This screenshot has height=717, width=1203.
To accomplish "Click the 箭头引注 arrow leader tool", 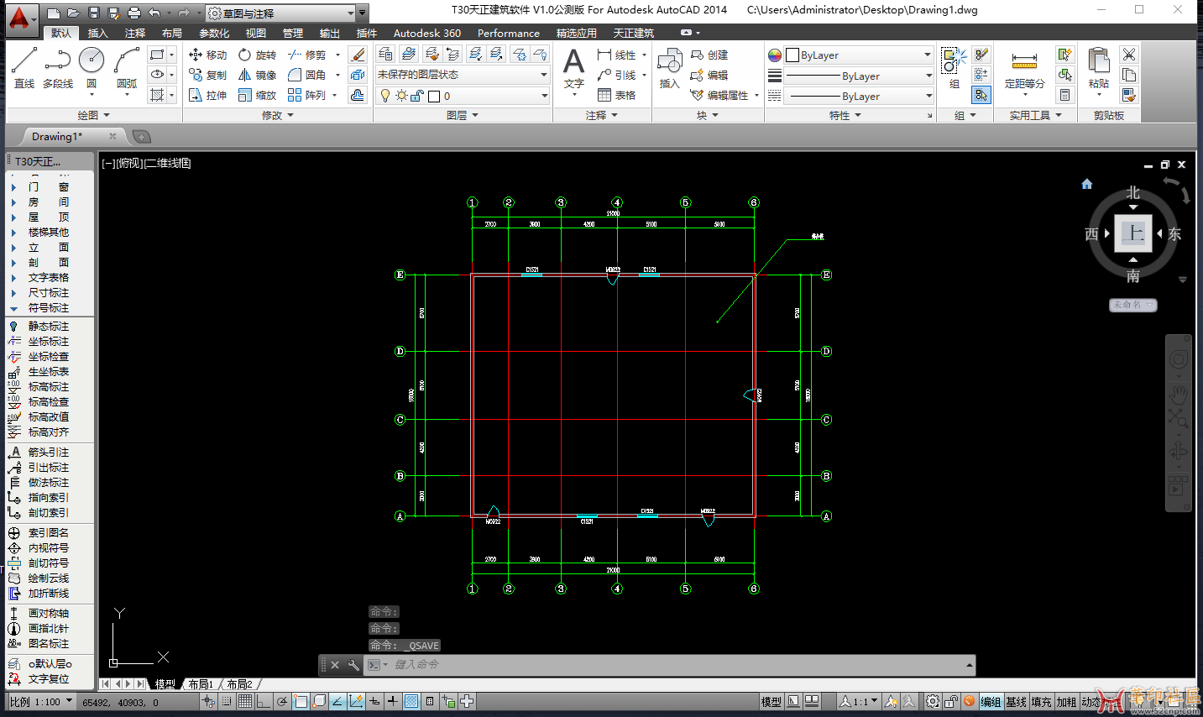I will (39, 452).
